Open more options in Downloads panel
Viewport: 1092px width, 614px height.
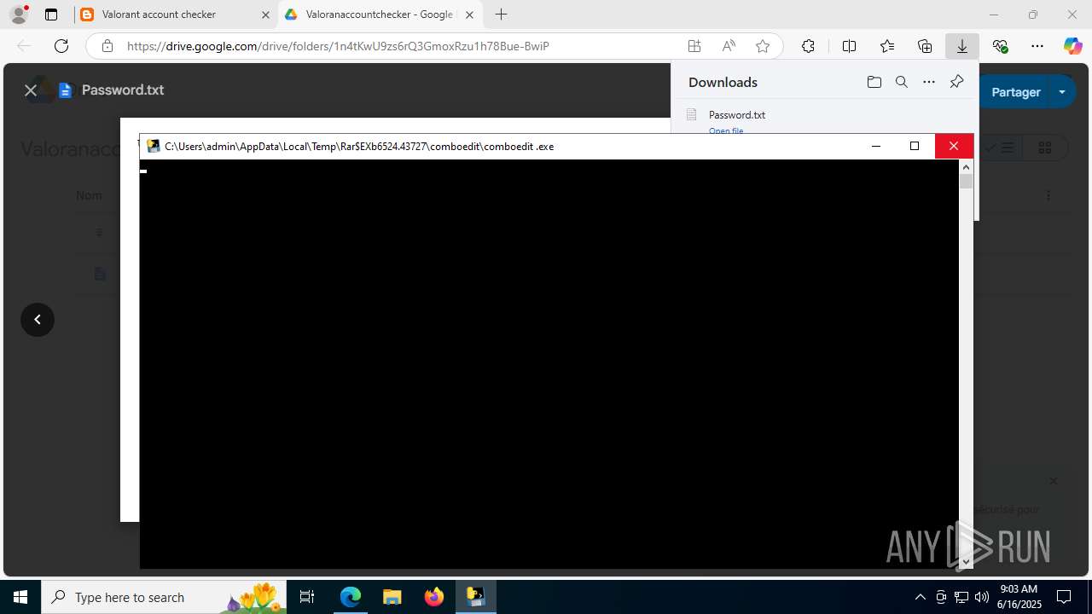[x=929, y=82]
